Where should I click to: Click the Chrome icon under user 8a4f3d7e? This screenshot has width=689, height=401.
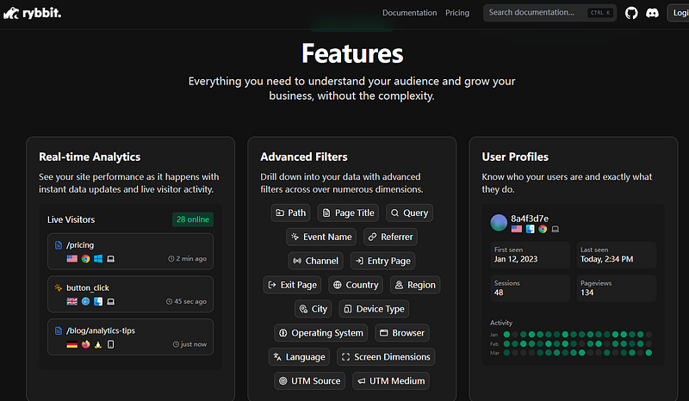point(543,229)
